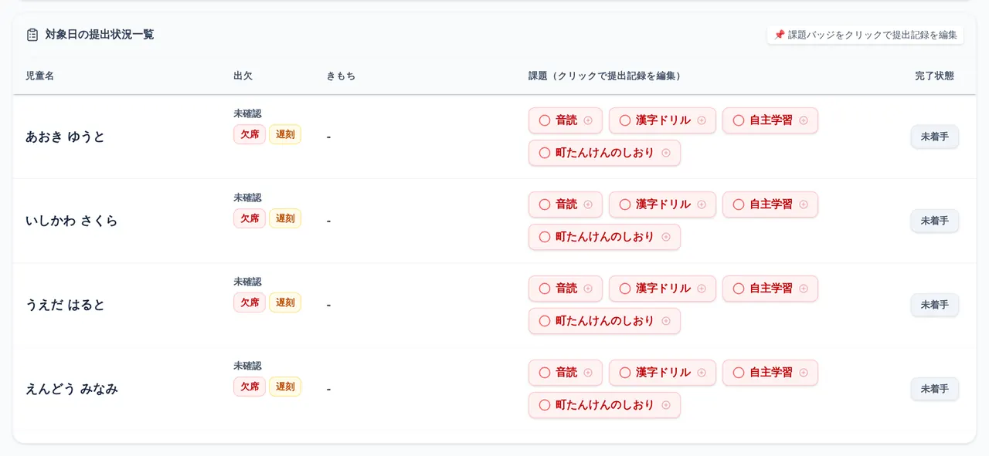Open あおき ゆうと's 自主学習 submission record
This screenshot has height=456, width=989.
click(x=770, y=120)
